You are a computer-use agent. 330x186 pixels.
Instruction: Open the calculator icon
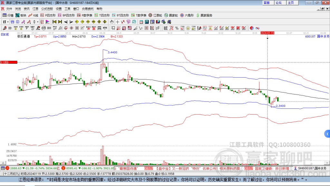pyautogui.click(x=147, y=22)
